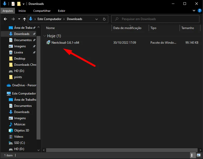Screen dimensions: 203x159
Task: Go forward with the right arrow
Action: 13,19
